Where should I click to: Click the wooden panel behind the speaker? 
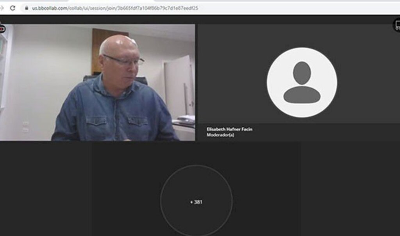[x=98, y=47]
